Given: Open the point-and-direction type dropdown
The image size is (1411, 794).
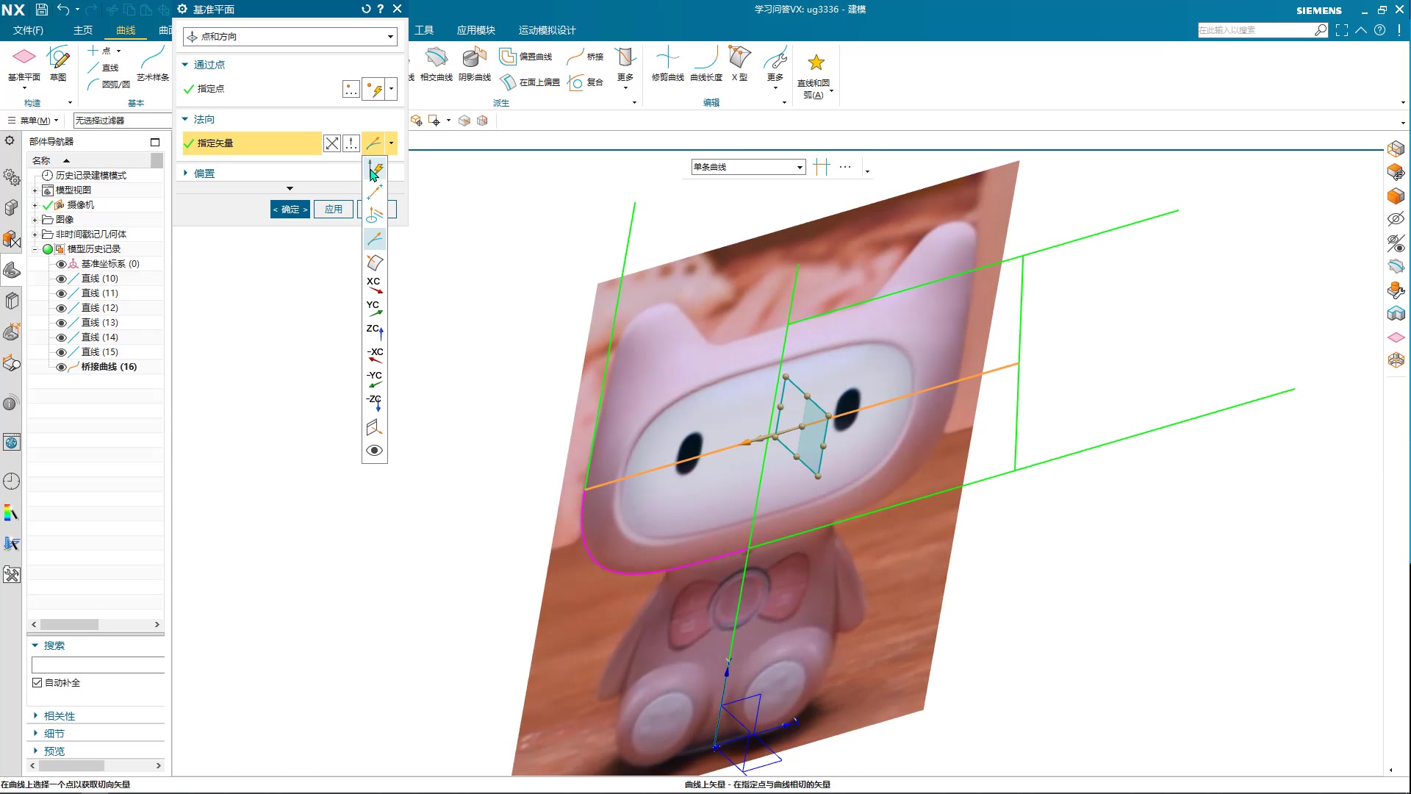Looking at the screenshot, I should click(290, 37).
